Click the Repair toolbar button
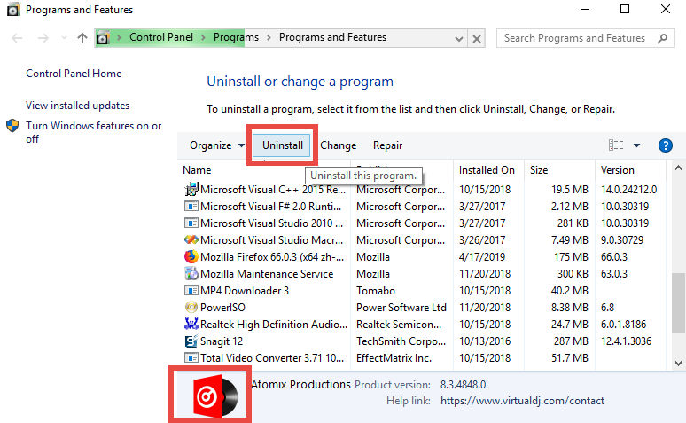This screenshot has width=686, height=423. [x=387, y=145]
